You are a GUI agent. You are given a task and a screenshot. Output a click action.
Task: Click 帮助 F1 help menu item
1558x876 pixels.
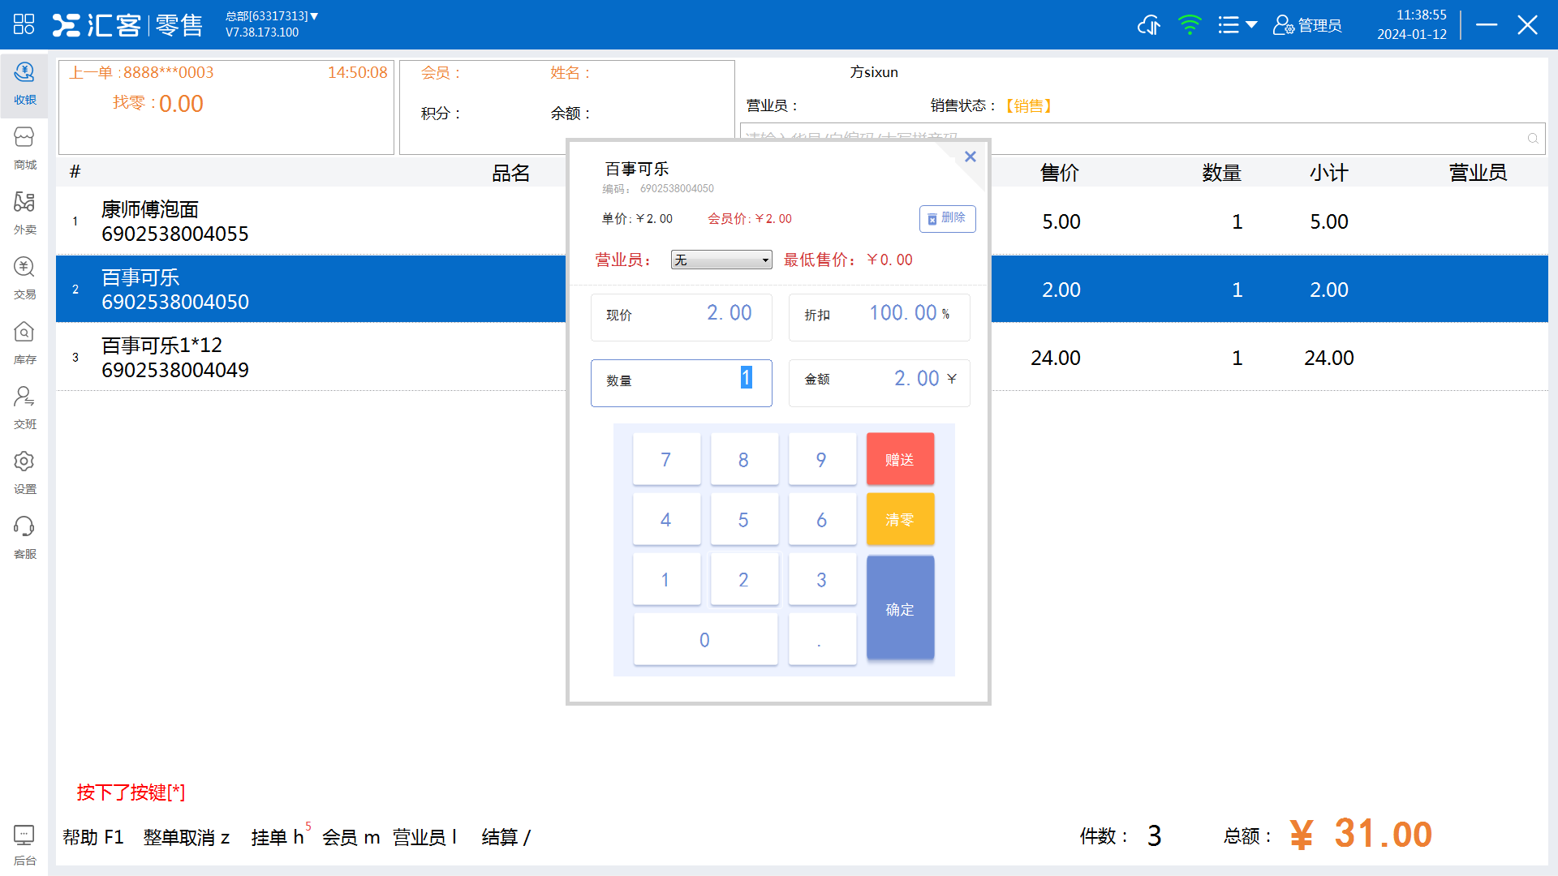[x=93, y=837]
